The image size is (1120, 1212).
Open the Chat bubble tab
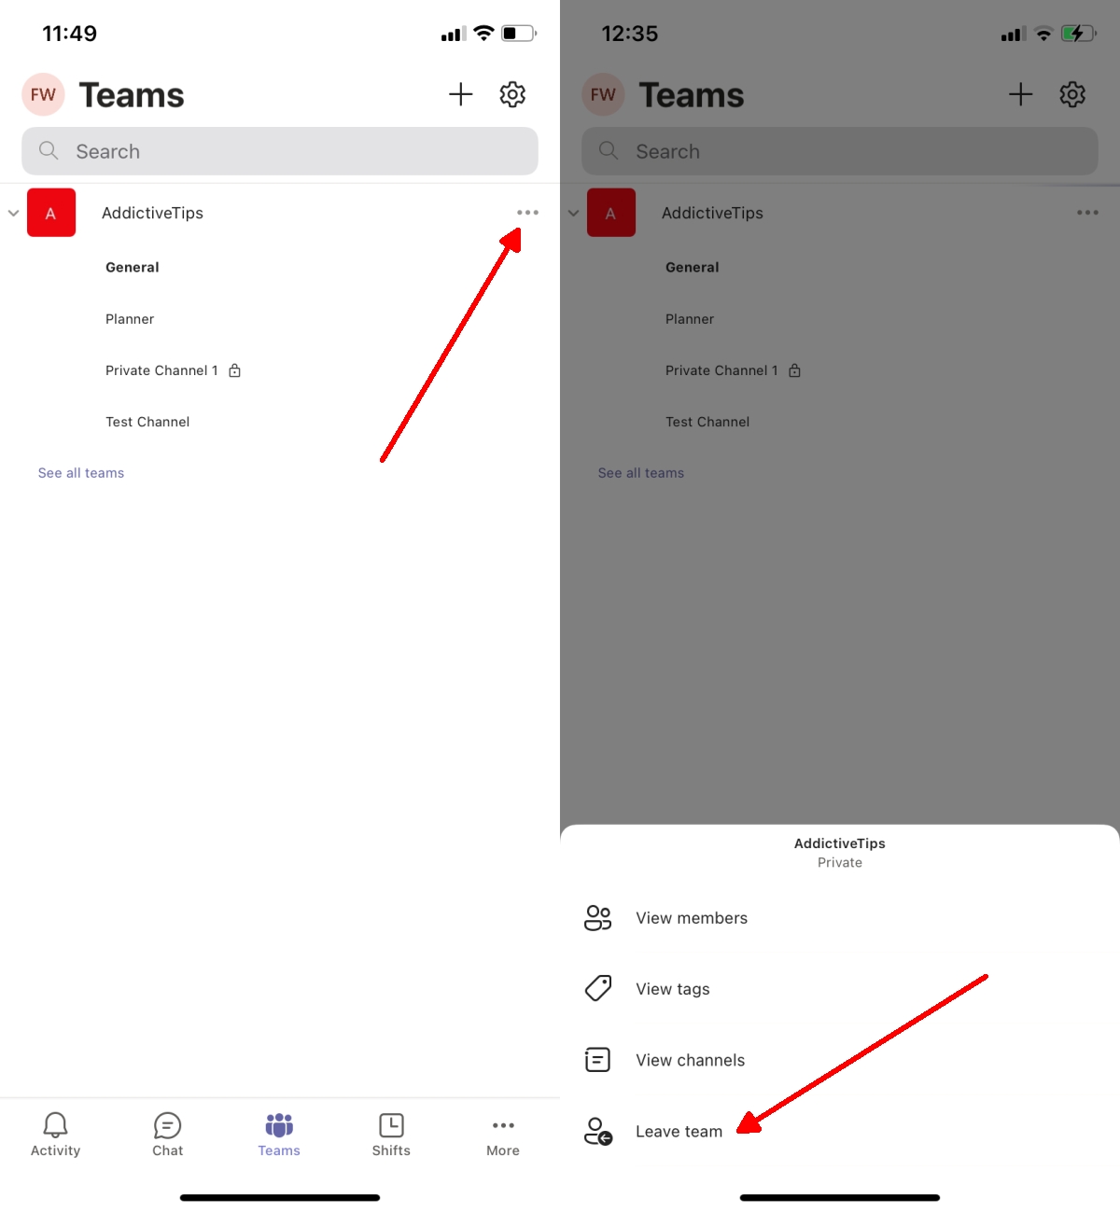click(x=167, y=1134)
